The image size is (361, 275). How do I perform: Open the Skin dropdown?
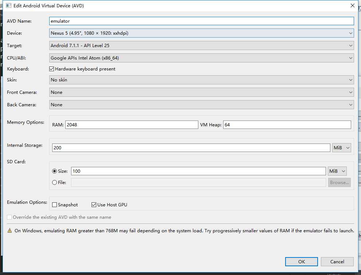tap(201, 80)
